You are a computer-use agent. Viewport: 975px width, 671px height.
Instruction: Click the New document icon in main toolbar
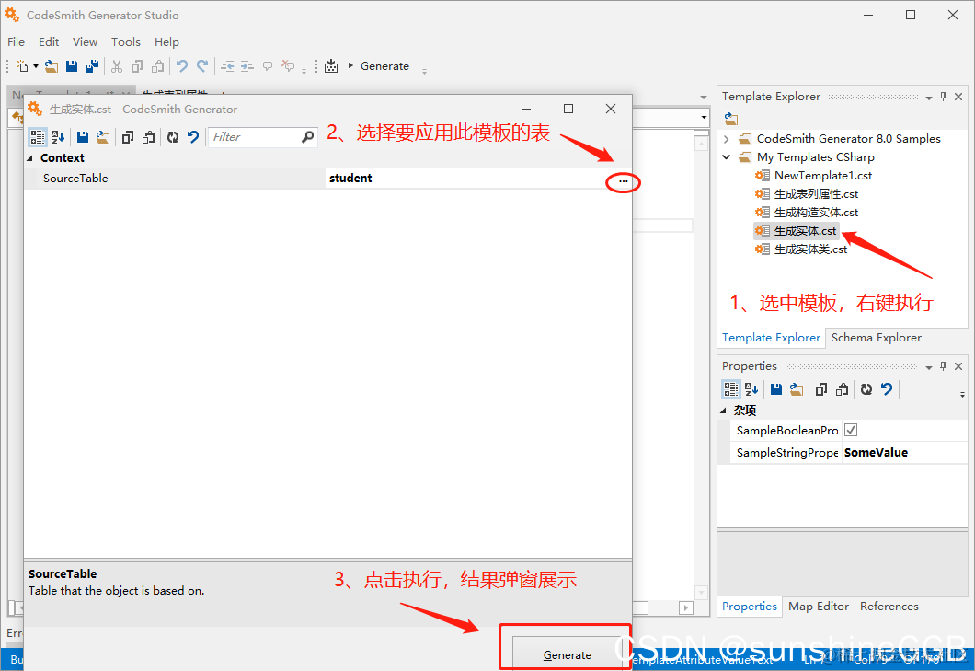[22, 66]
